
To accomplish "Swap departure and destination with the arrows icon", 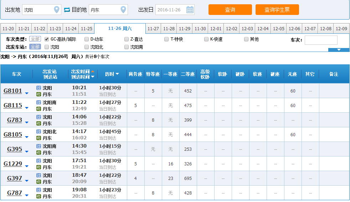I will 67,10.
